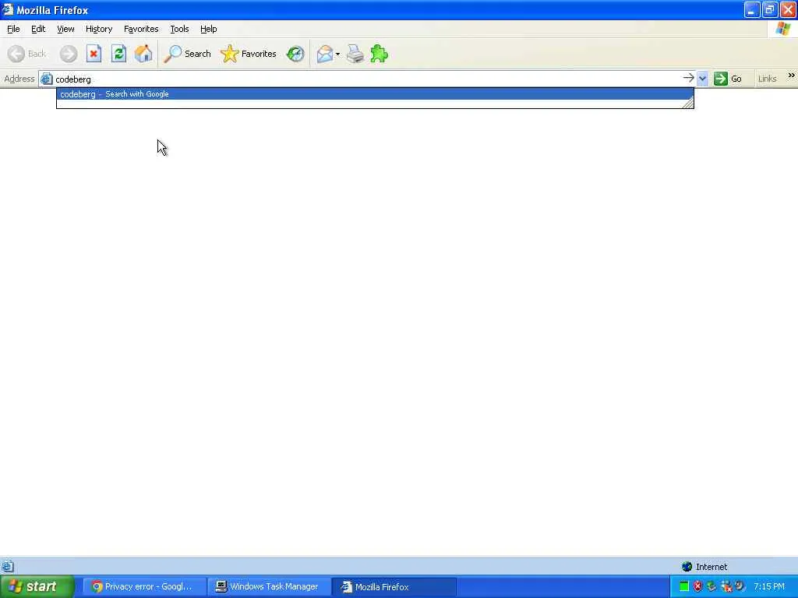Restore down the Firefox window
Screen dimensions: 798x598
(x=769, y=9)
